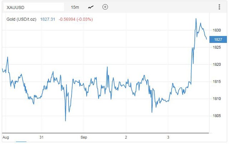Screen dimensions: 229x144
Task: Add a comparison with plus icon
Action: click(105, 7)
